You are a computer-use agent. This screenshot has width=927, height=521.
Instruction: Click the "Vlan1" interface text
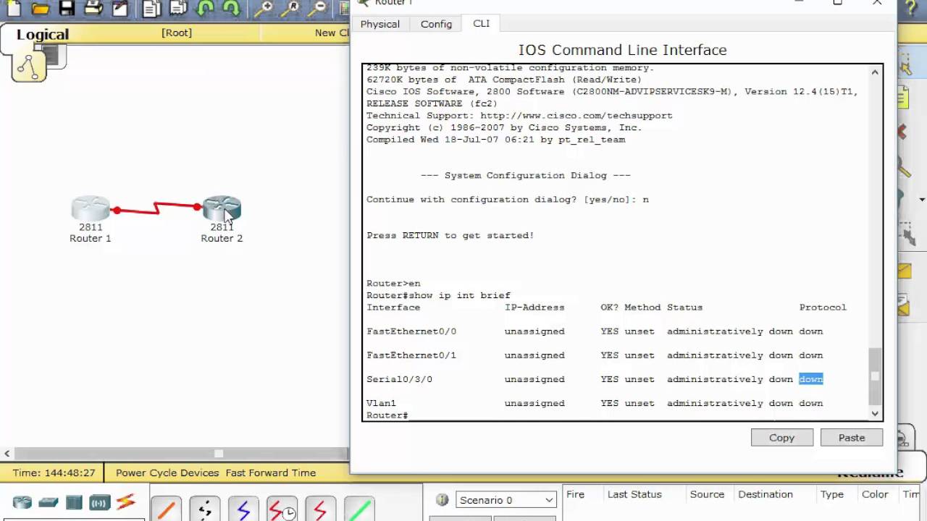coord(381,403)
